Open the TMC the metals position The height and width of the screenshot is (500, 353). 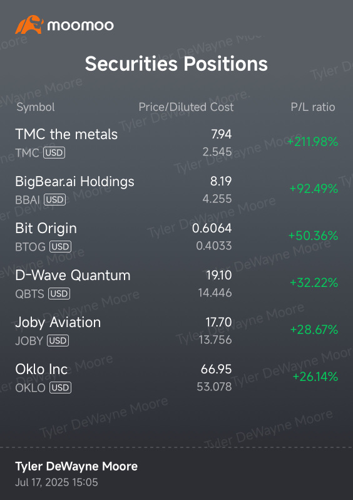(x=176, y=142)
